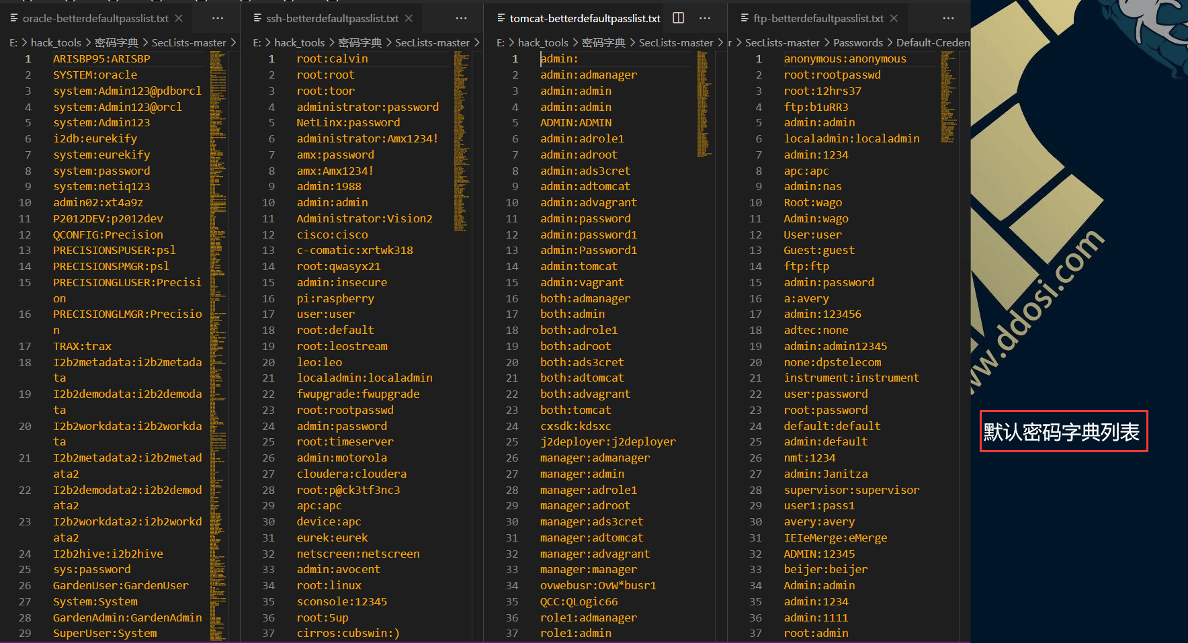
Task: Click line "pi:raspberry"
Action: [335, 298]
